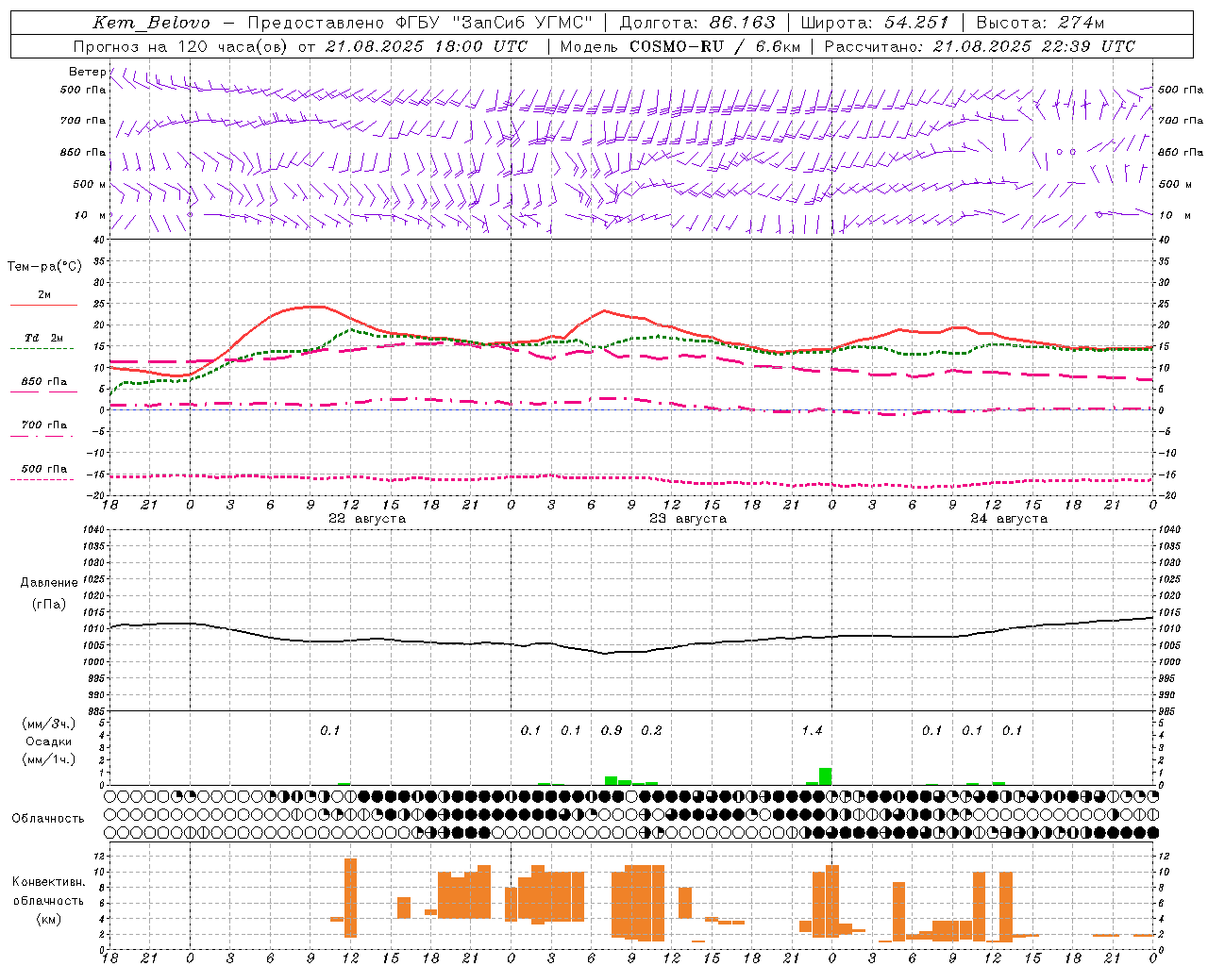
Task: Select the 500 м wind level label on the left
Action: click(90, 184)
